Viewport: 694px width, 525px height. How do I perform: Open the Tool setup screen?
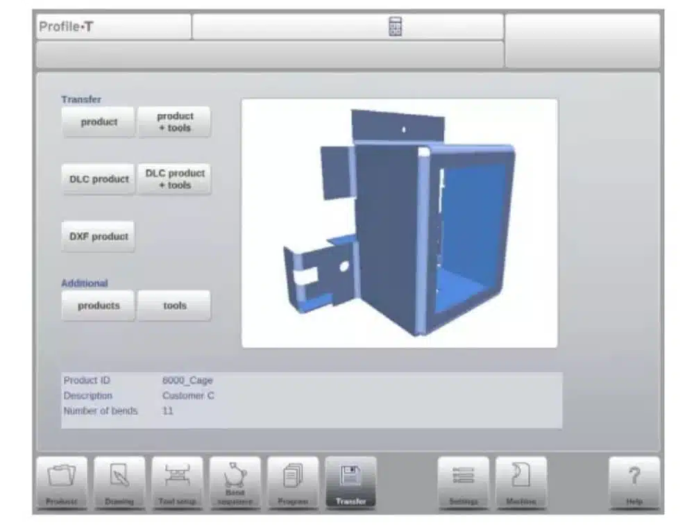[x=177, y=483]
